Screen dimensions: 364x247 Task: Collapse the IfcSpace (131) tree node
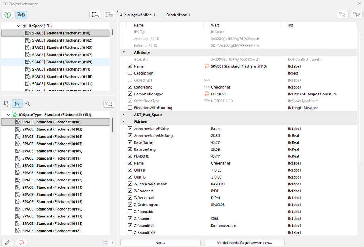click(x=18, y=26)
